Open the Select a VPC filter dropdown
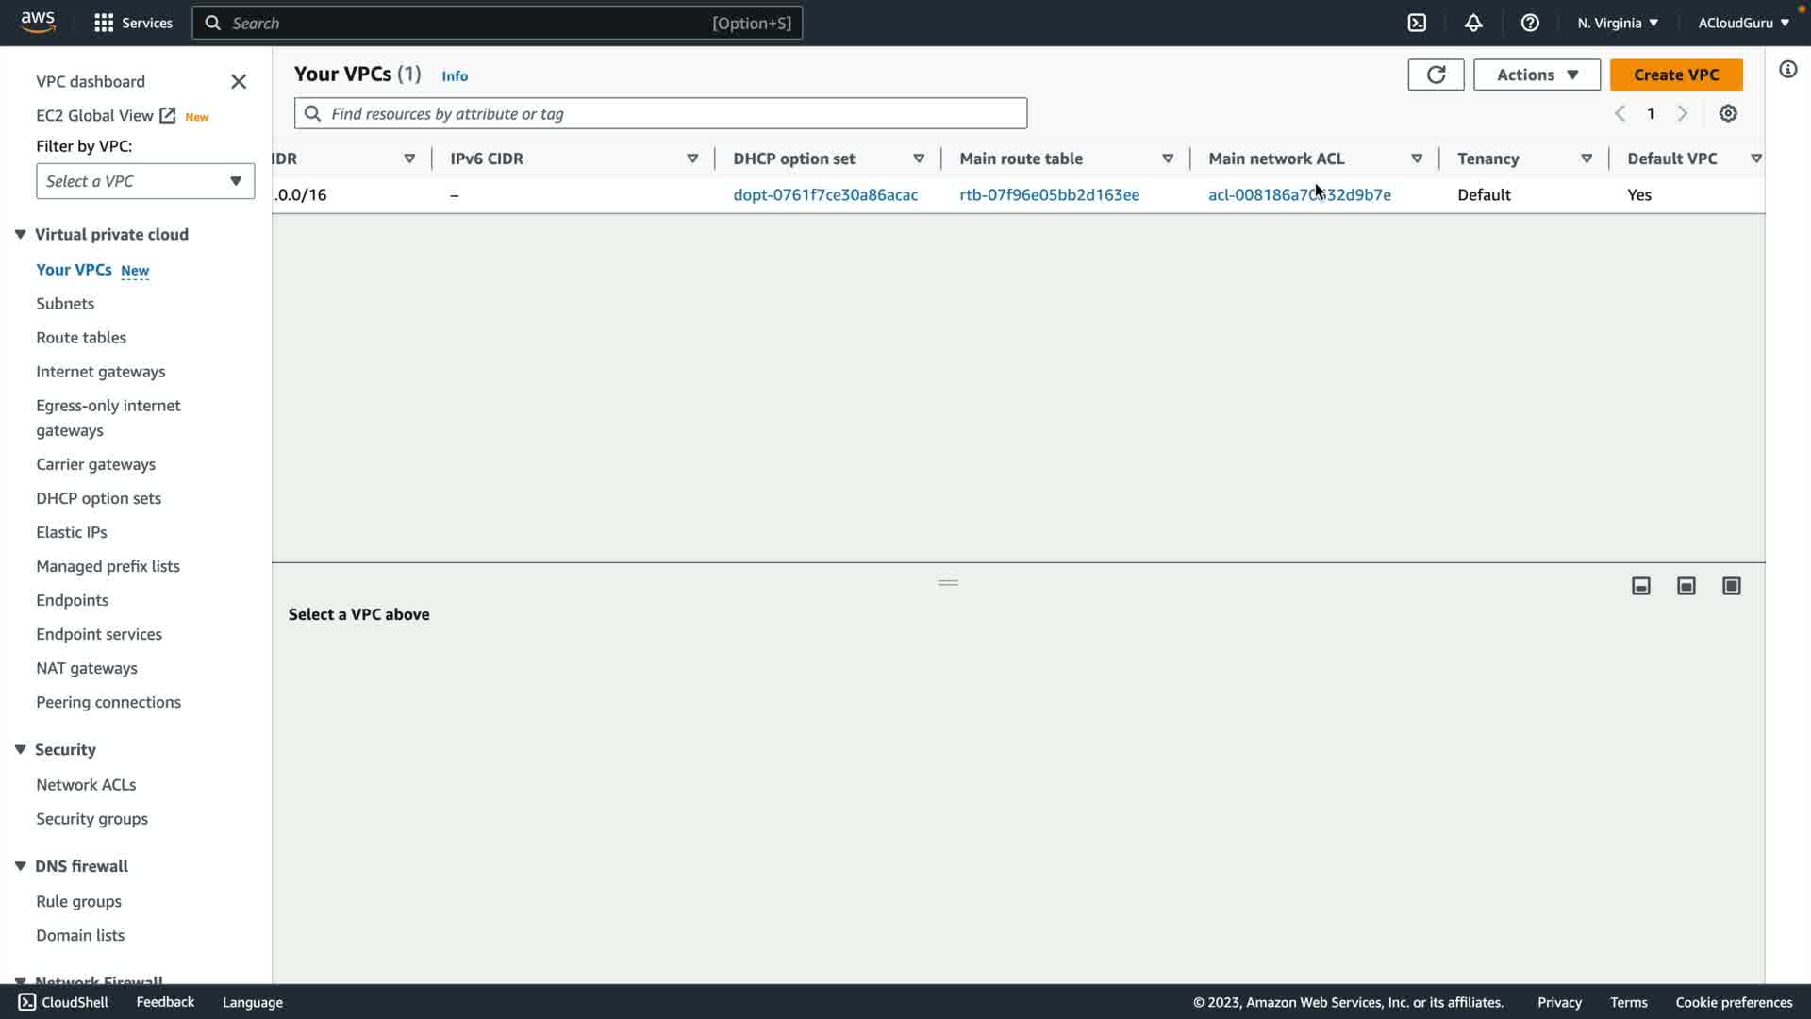Image resolution: width=1811 pixels, height=1019 pixels. [145, 181]
